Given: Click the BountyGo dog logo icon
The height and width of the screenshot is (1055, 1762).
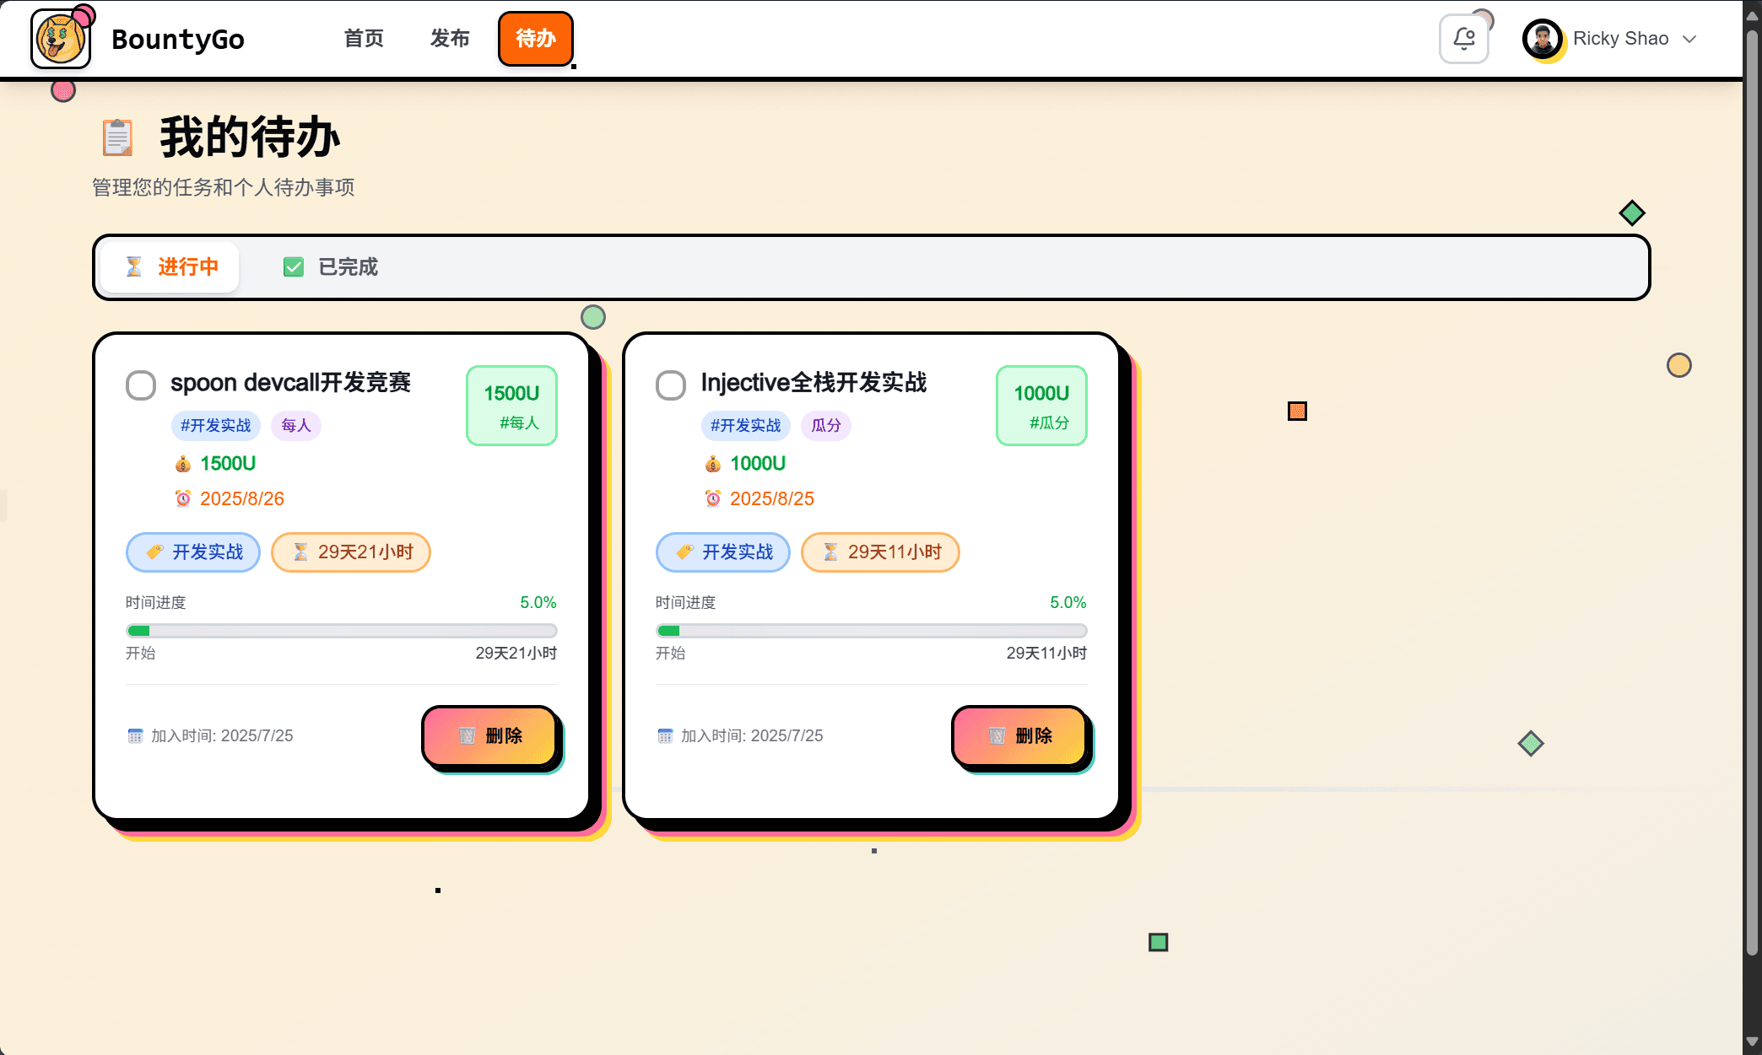Looking at the screenshot, I should 60,39.
